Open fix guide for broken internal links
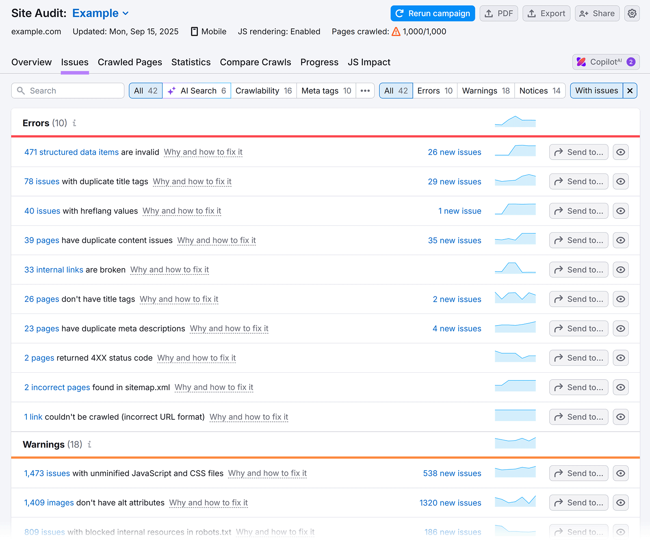Image resolution: width=650 pixels, height=542 pixels. coord(169,269)
